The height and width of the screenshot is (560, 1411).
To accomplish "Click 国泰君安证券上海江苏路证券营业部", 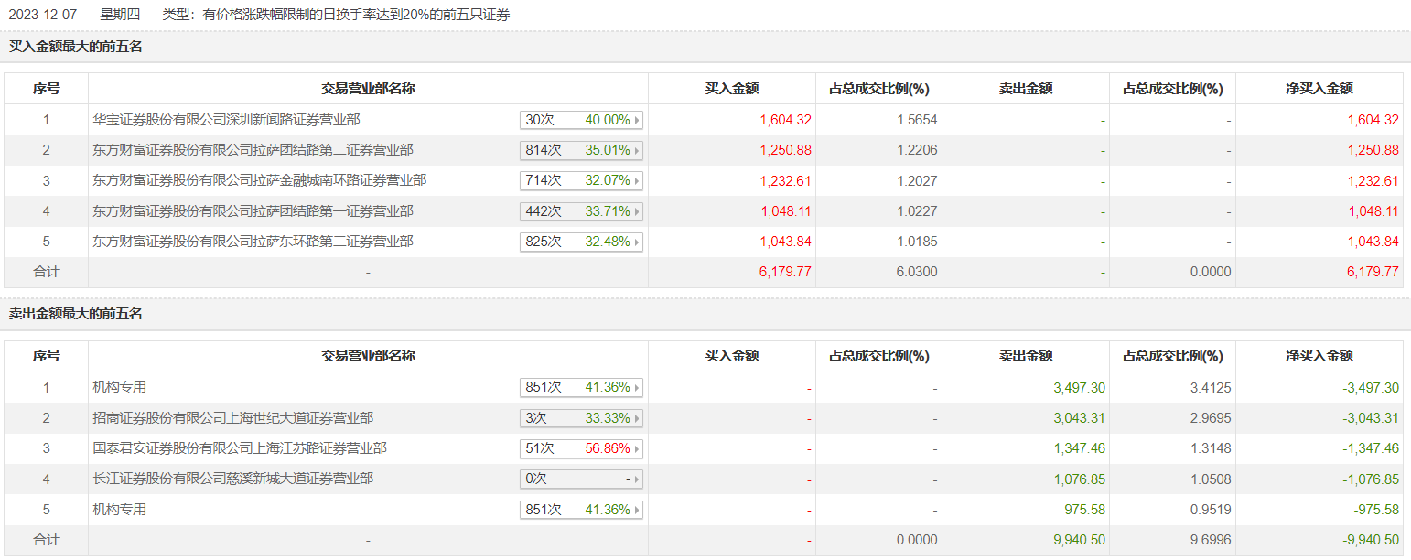I will tap(239, 448).
